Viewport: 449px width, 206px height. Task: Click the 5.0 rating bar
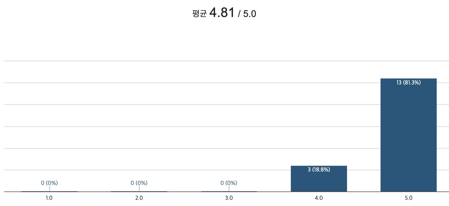coord(408,138)
